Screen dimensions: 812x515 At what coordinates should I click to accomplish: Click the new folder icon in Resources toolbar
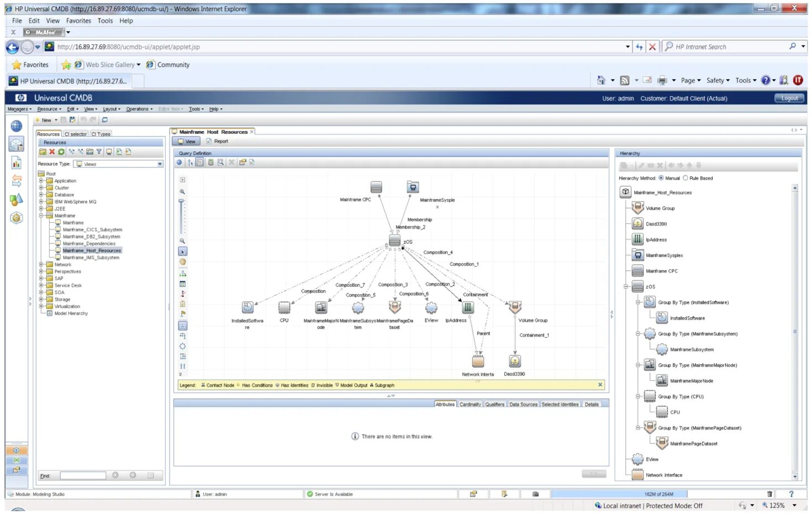pyautogui.click(x=43, y=151)
